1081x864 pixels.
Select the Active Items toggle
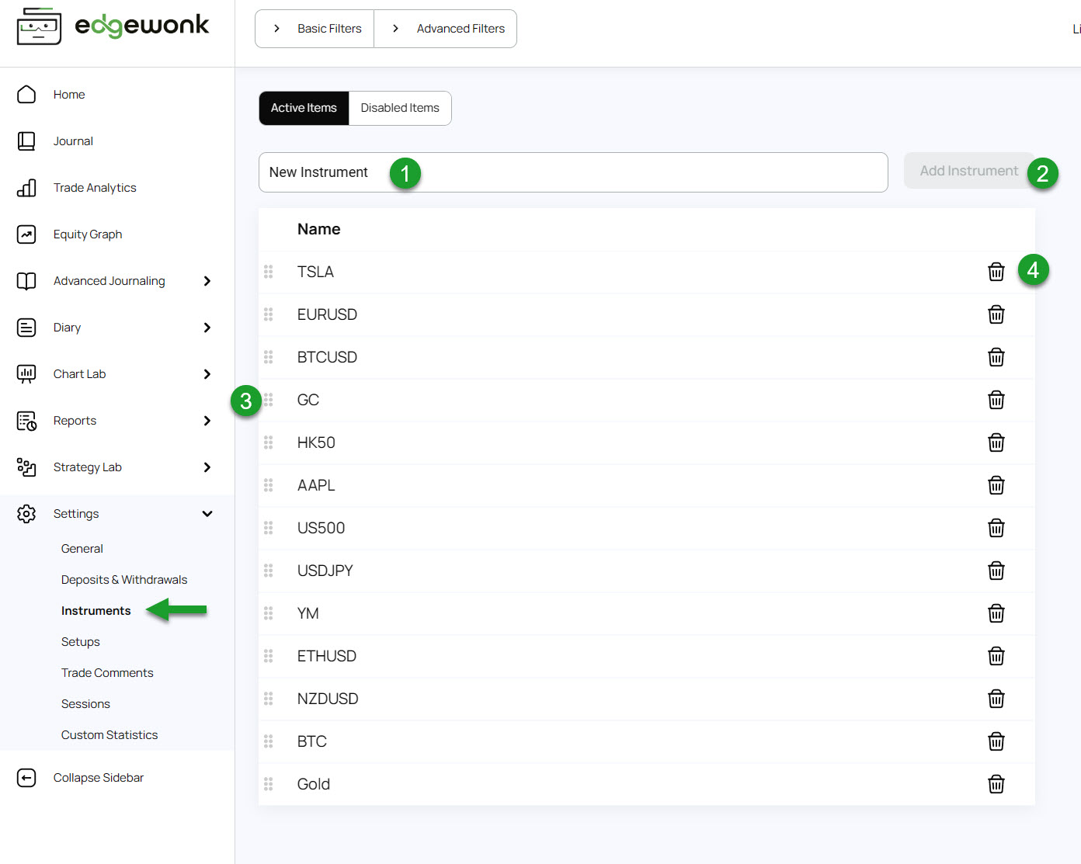(304, 108)
